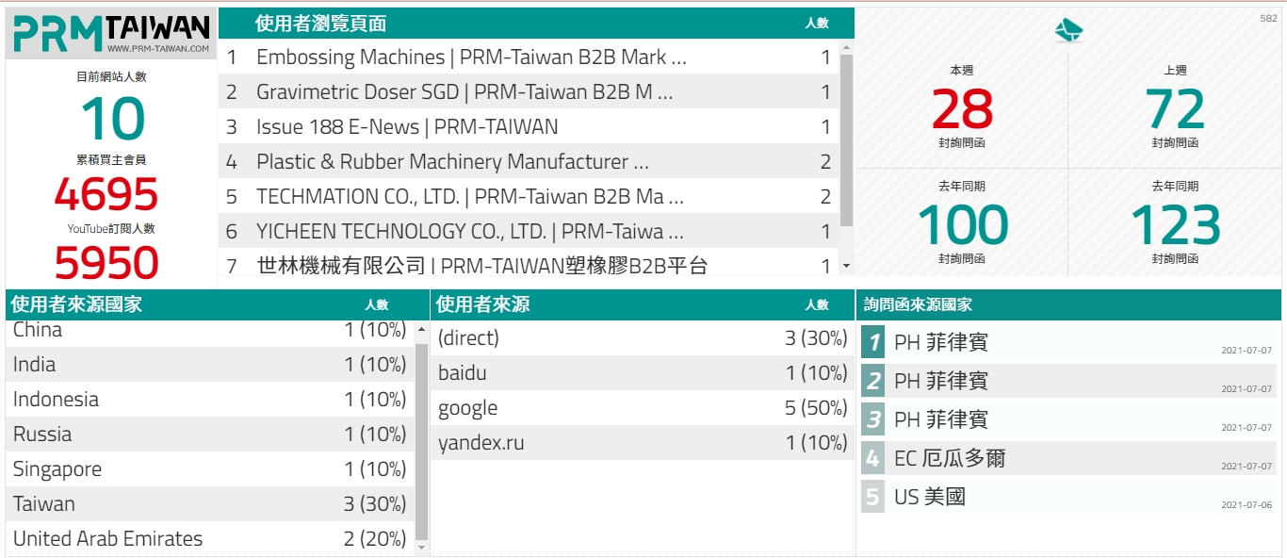
Task: Click the google source row
Action: pos(643,407)
